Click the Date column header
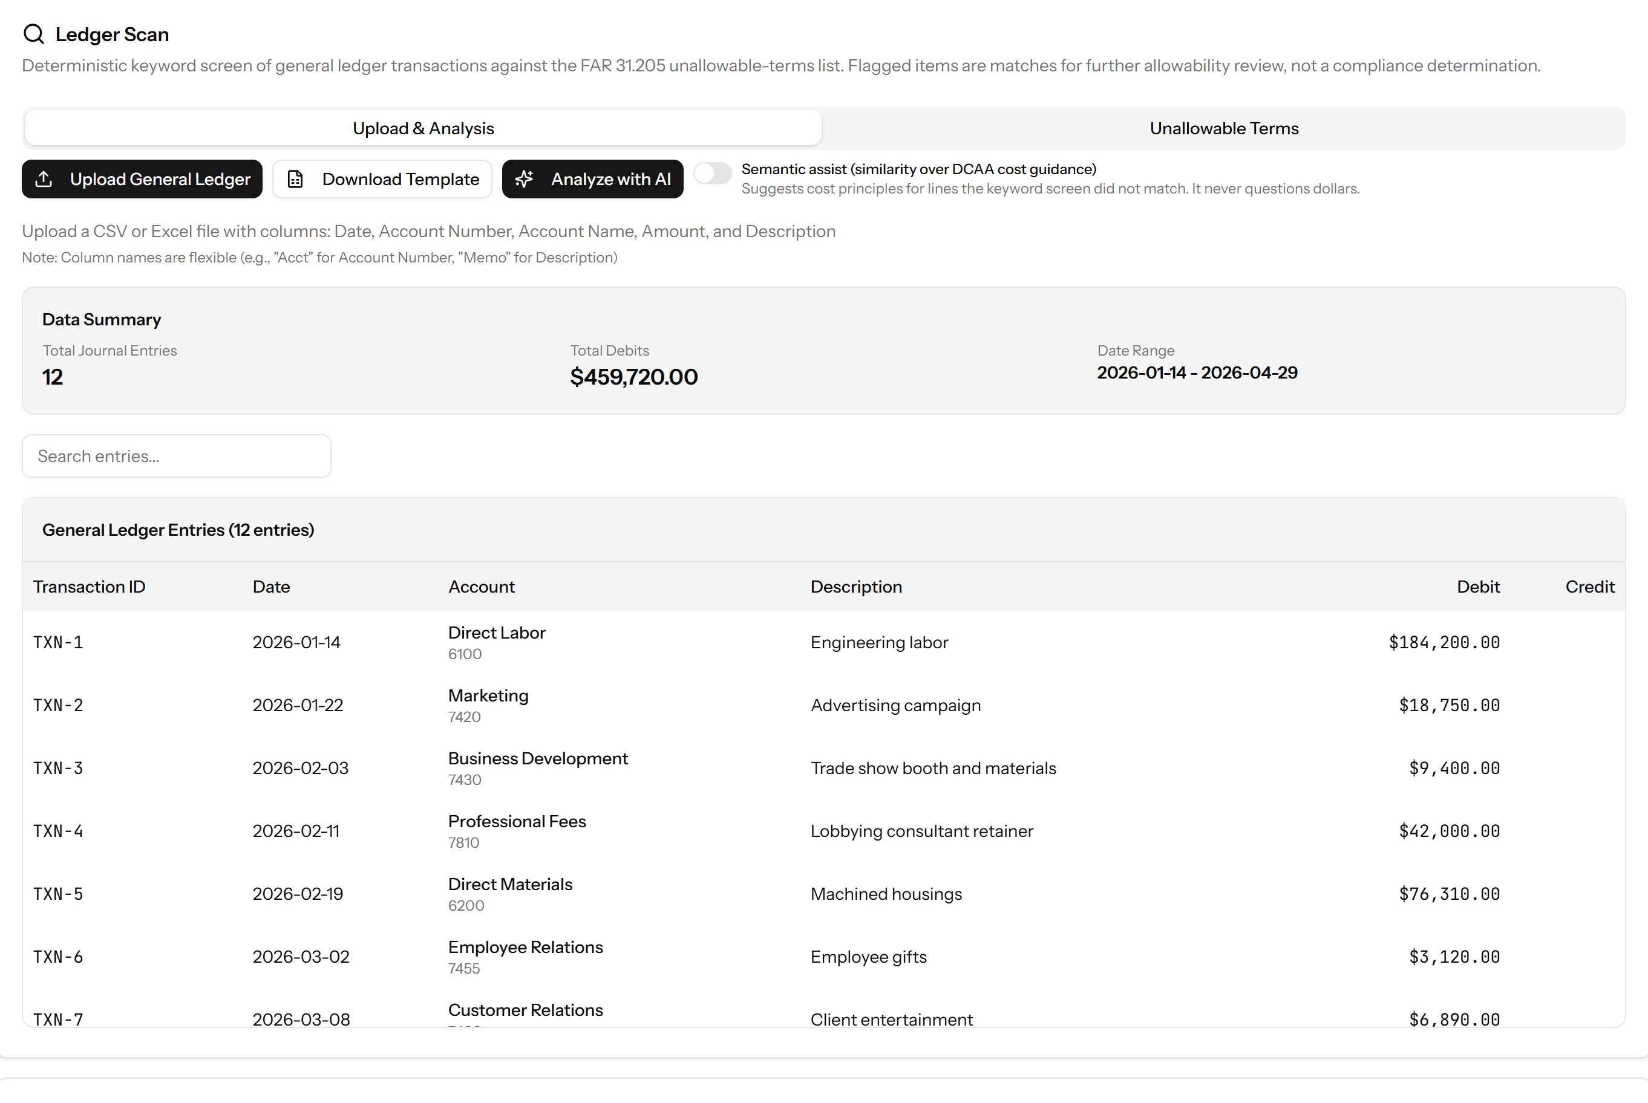Image resolution: width=1648 pixels, height=1103 pixels. tap(272, 587)
